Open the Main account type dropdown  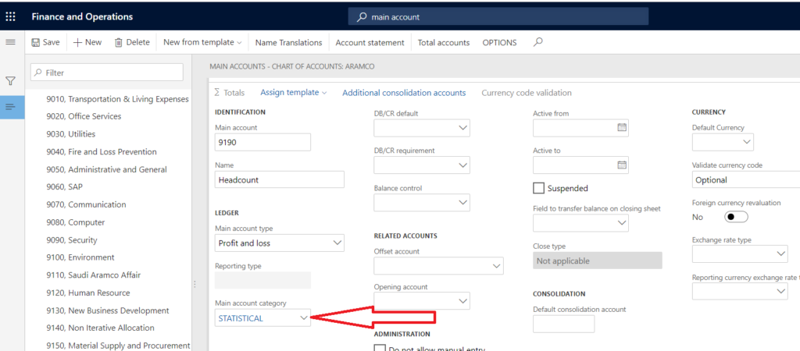coord(337,243)
